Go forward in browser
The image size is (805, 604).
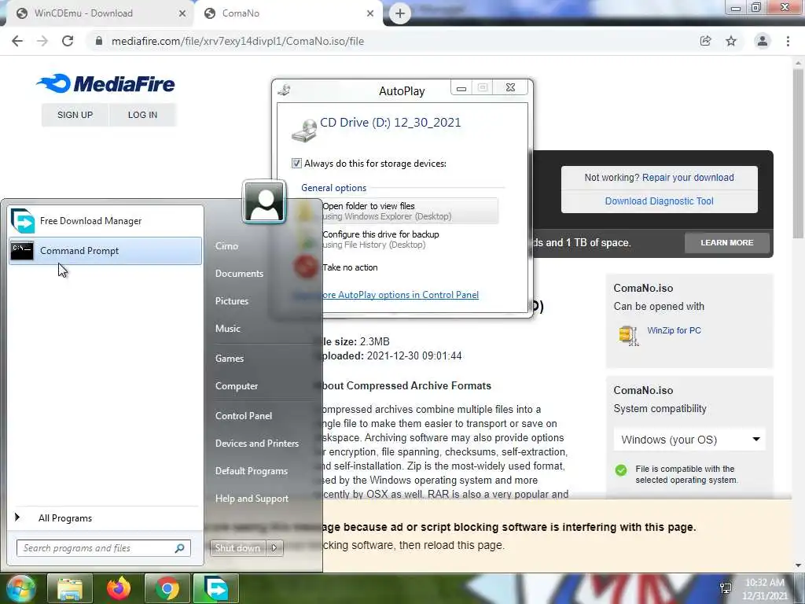pyautogui.click(x=42, y=41)
